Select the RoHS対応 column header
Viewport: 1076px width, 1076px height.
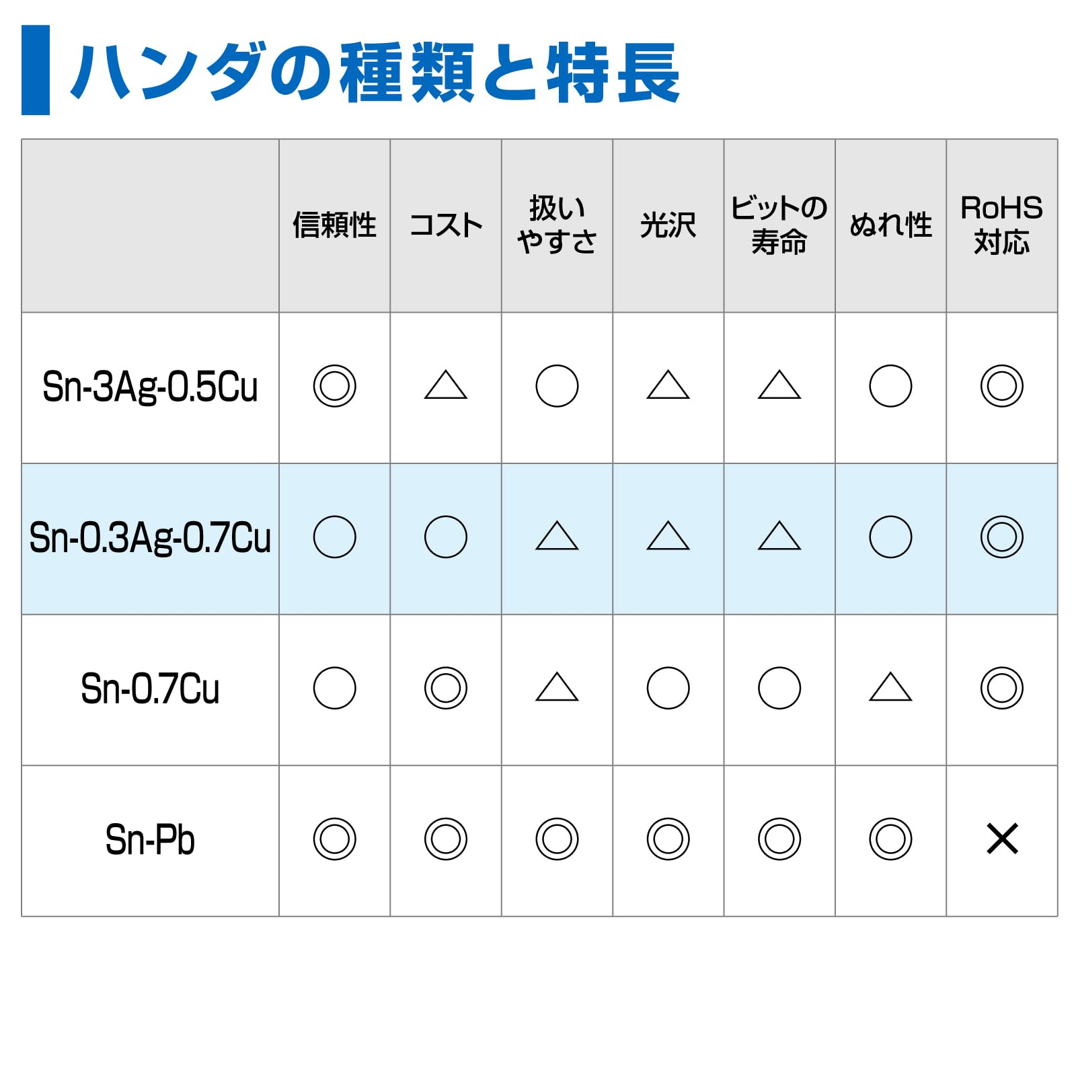coord(1002,225)
